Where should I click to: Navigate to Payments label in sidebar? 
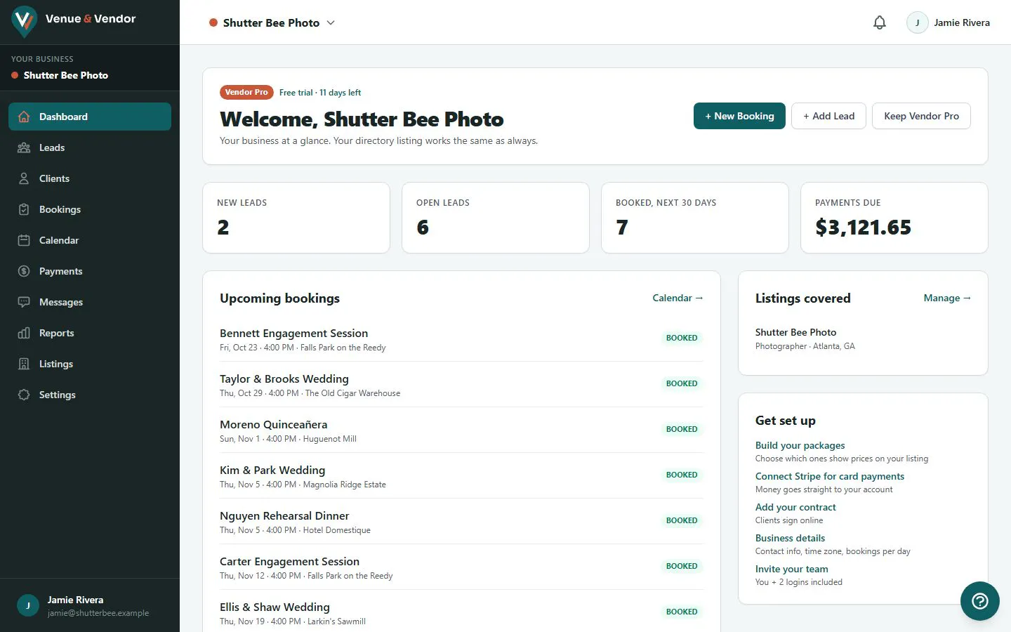pos(60,271)
